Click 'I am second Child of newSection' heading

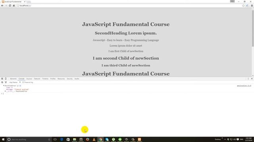coord(126,58)
